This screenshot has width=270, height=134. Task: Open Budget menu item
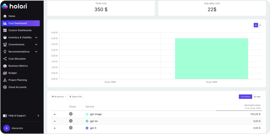tap(21, 73)
